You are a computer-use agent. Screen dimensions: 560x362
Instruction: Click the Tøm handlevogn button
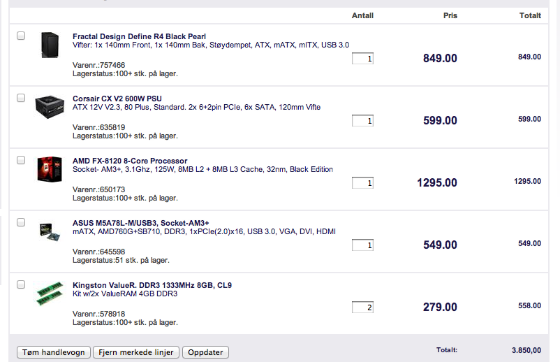tap(54, 352)
